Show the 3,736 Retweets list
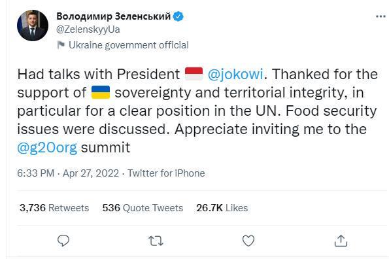The height and width of the screenshot is (259, 389). (54, 208)
